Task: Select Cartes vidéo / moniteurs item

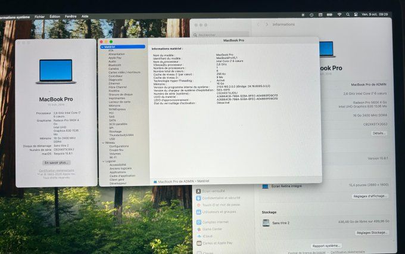Action: tap(124, 72)
